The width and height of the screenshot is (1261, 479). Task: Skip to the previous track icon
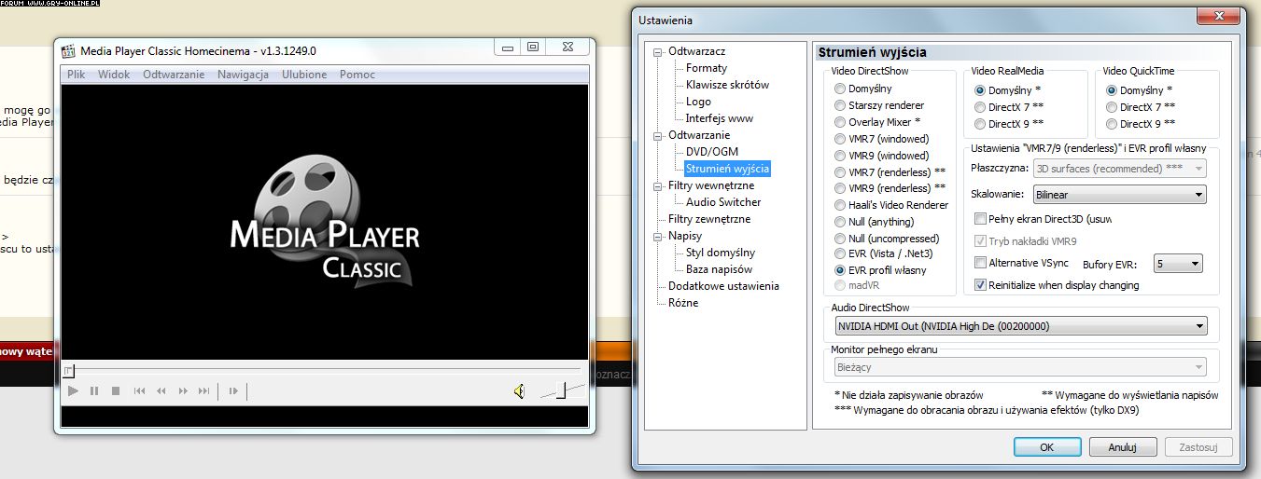(140, 391)
